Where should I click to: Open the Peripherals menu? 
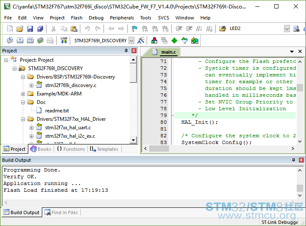(122, 18)
